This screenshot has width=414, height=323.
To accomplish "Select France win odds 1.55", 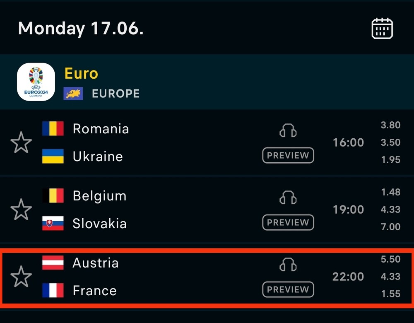I will pos(390,294).
